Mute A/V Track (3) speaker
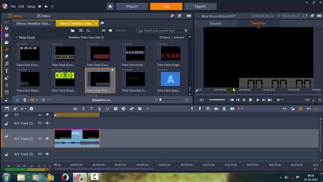Image resolution: width=323 pixels, height=182 pixels. click(x=47, y=154)
